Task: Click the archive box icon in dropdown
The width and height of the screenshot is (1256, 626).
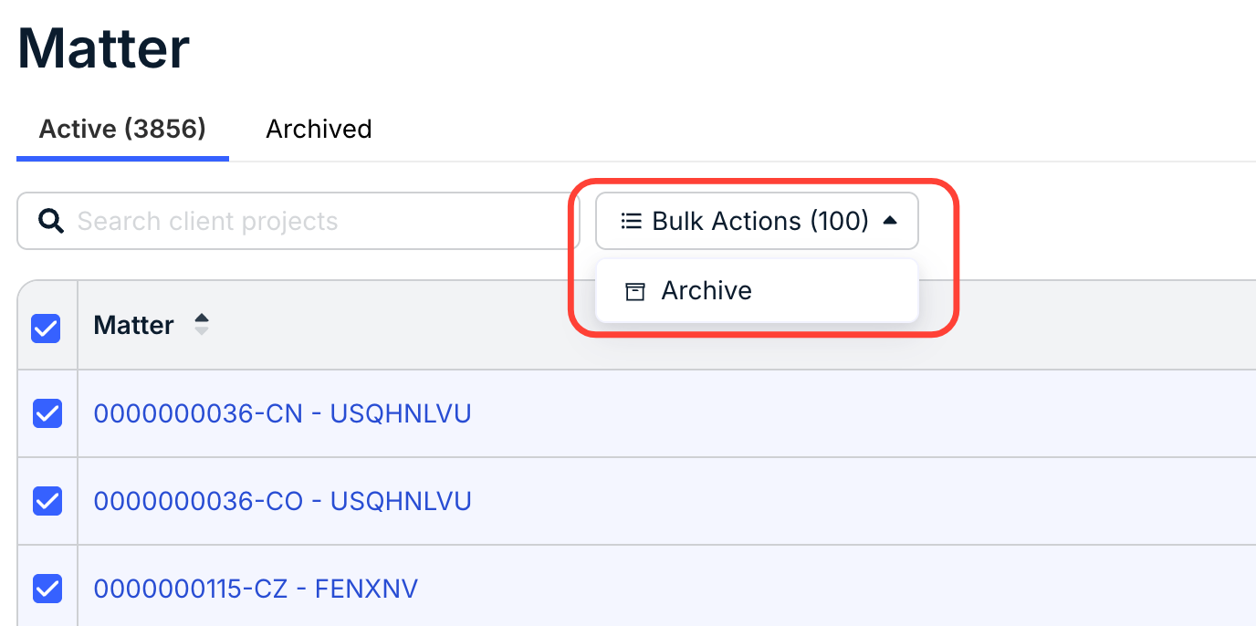Action: 634,291
